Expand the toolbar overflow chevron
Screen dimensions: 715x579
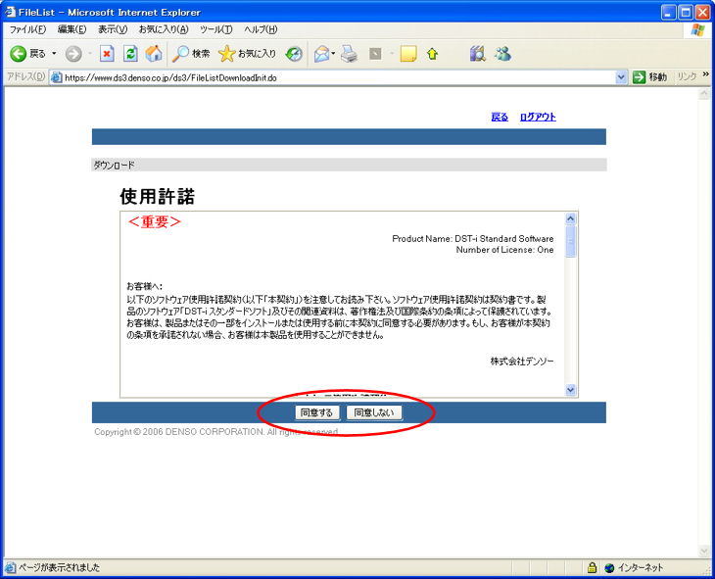tap(706, 73)
